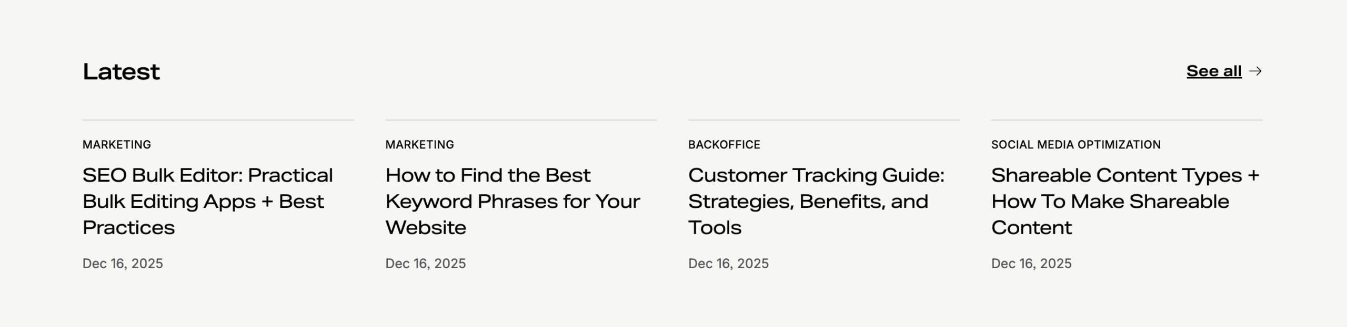
Task: Click the plus sign in Shareable Content headline
Action: pos(1253,175)
